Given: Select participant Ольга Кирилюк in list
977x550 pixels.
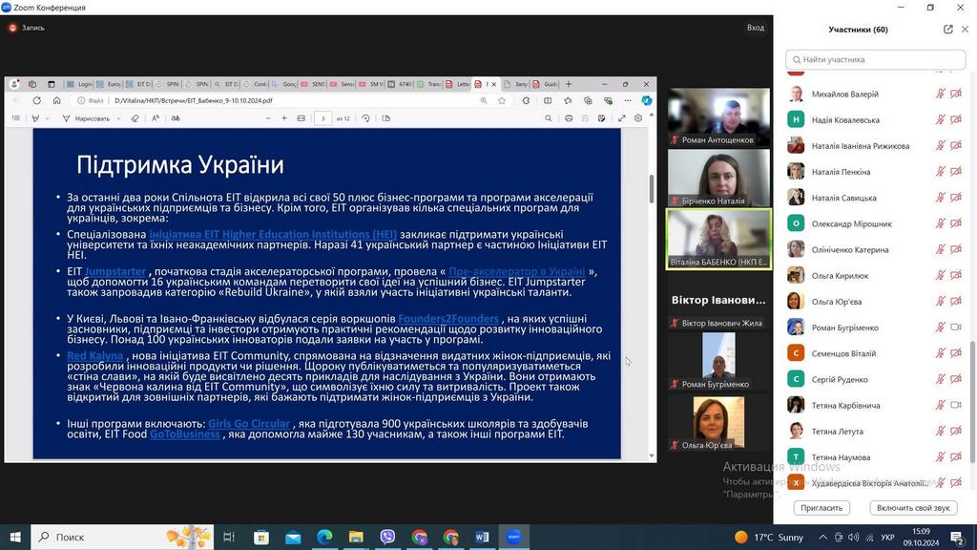Looking at the screenshot, I should click(x=840, y=276).
